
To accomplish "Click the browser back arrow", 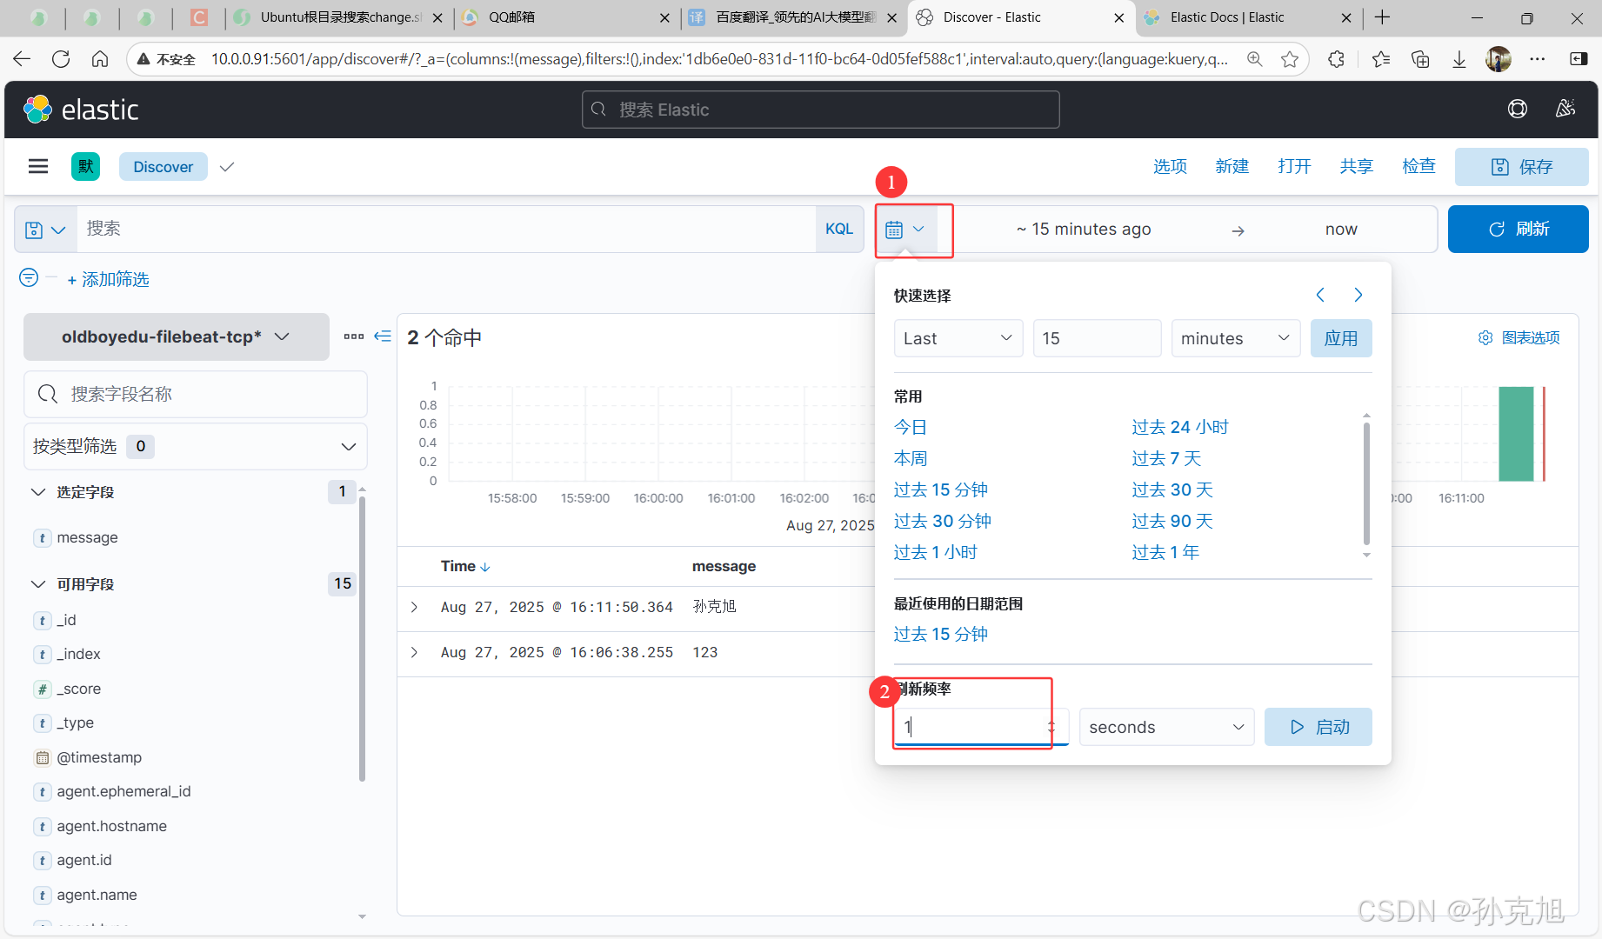I will pos(22,59).
